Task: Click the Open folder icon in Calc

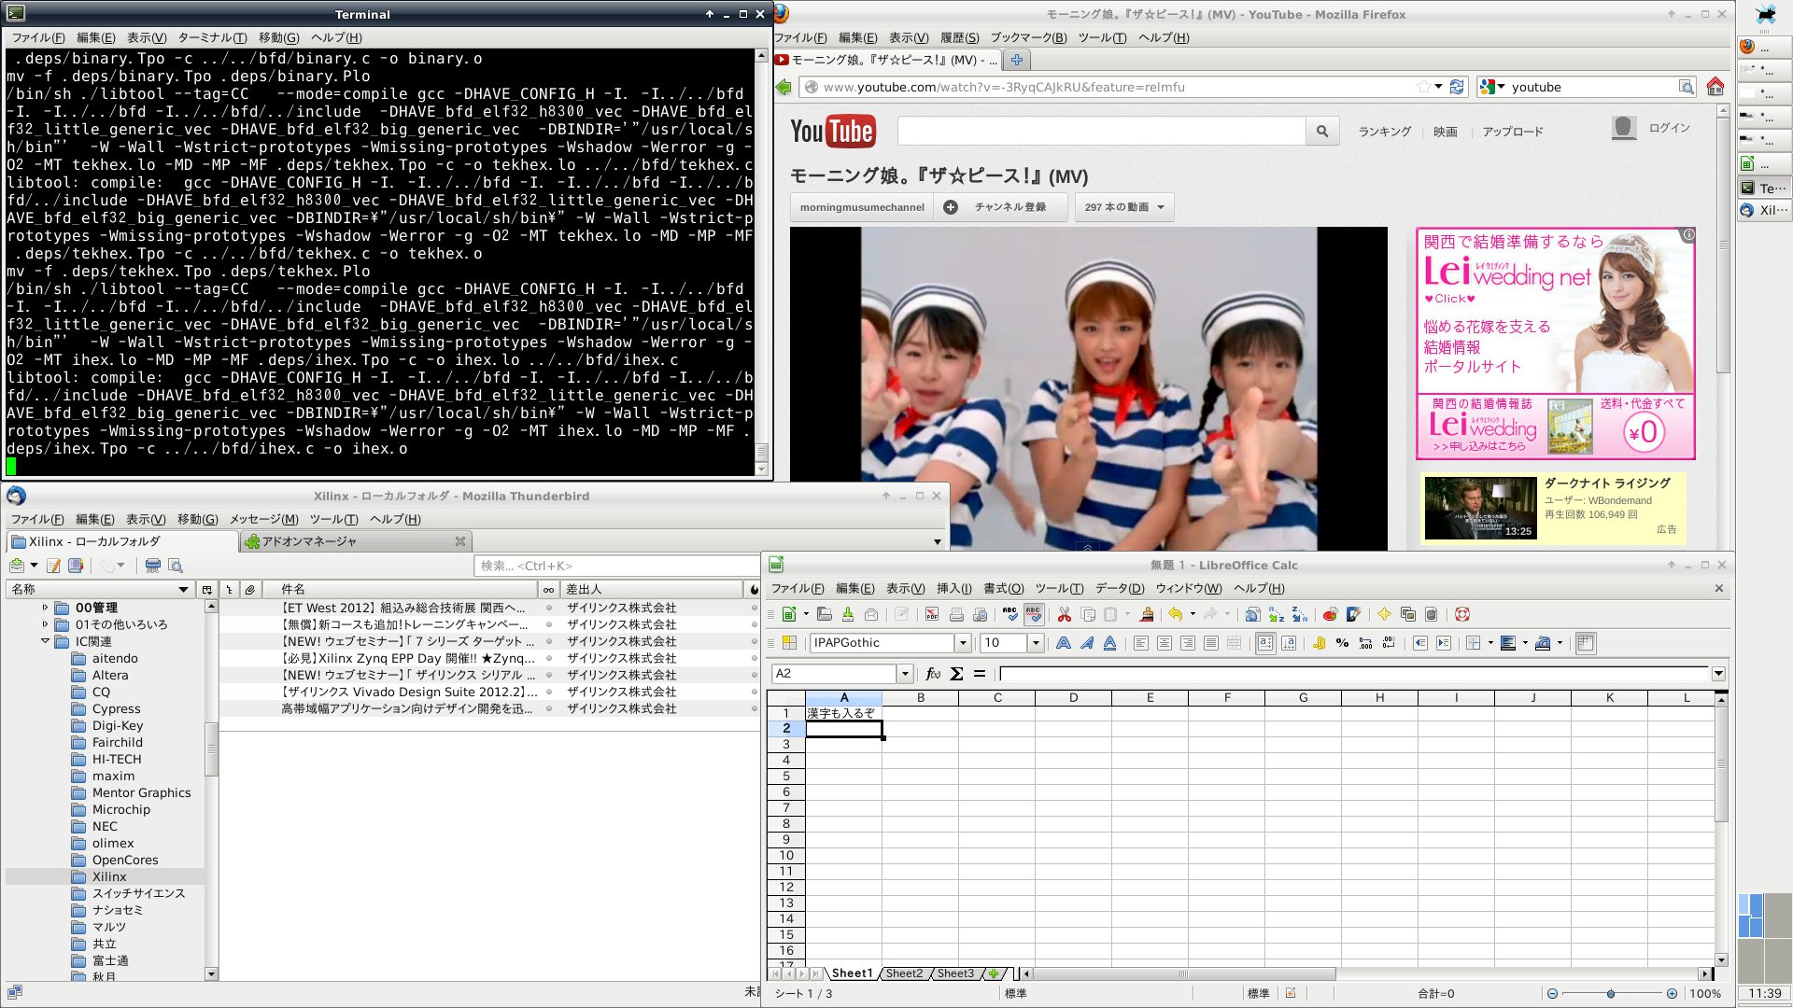Action: click(x=824, y=614)
